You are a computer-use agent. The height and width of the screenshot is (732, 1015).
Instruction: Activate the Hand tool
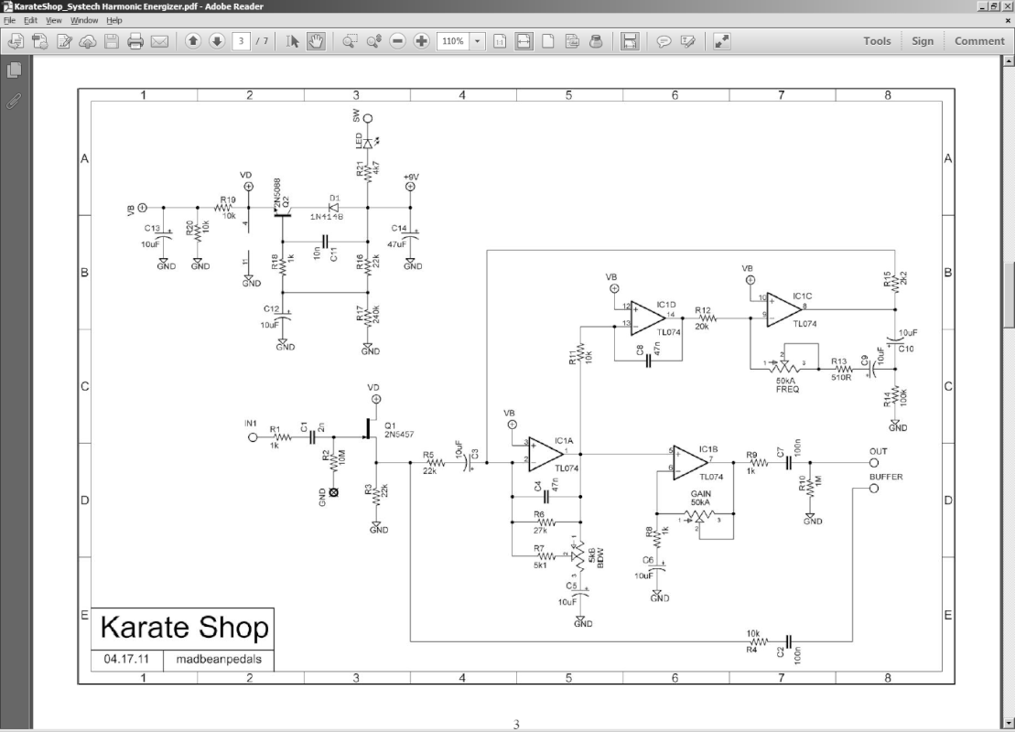[316, 41]
